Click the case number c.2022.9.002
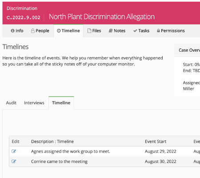This screenshot has width=200, height=178. point(24,17)
